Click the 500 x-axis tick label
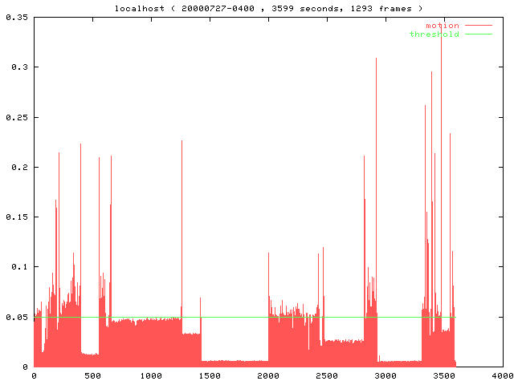 pos(92,375)
